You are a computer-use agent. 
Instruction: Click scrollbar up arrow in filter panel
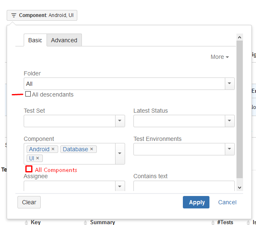239,38
